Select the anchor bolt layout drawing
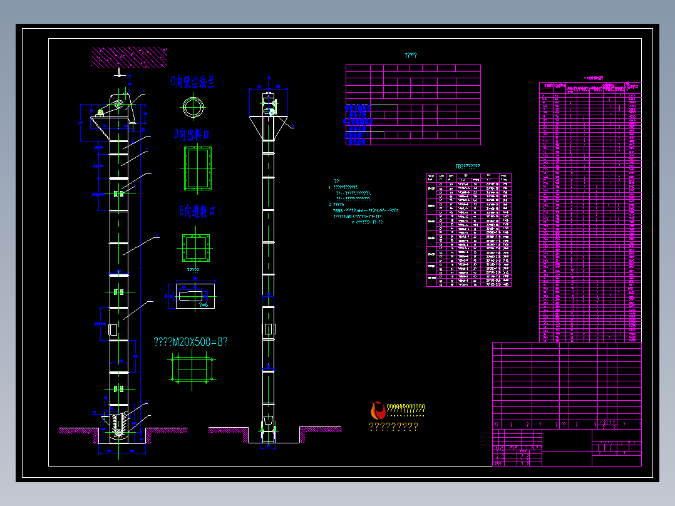This screenshot has height=506, width=675. coord(192,369)
